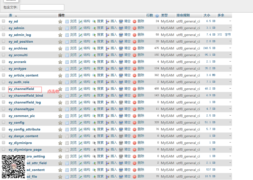
Task: Open the ey_channelfield table link
Action: coord(21,89)
